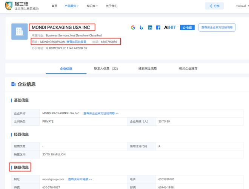Open Facebook icon for company
249x189 pixels.
tap(158, 28)
